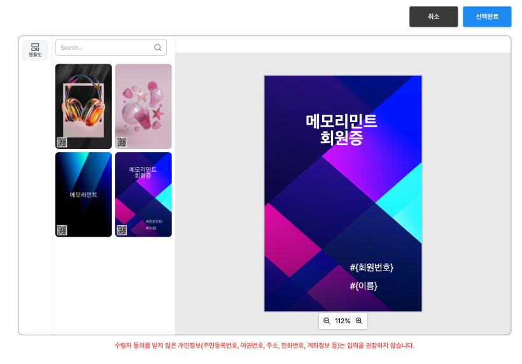Click the 112% zoom level indicator
This screenshot has width=522, height=364.
342,321
